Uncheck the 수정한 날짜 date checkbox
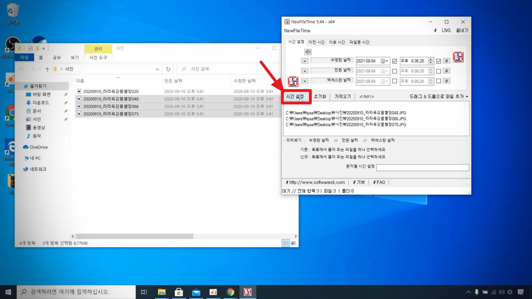This screenshot has height=299, width=532. coord(394,61)
